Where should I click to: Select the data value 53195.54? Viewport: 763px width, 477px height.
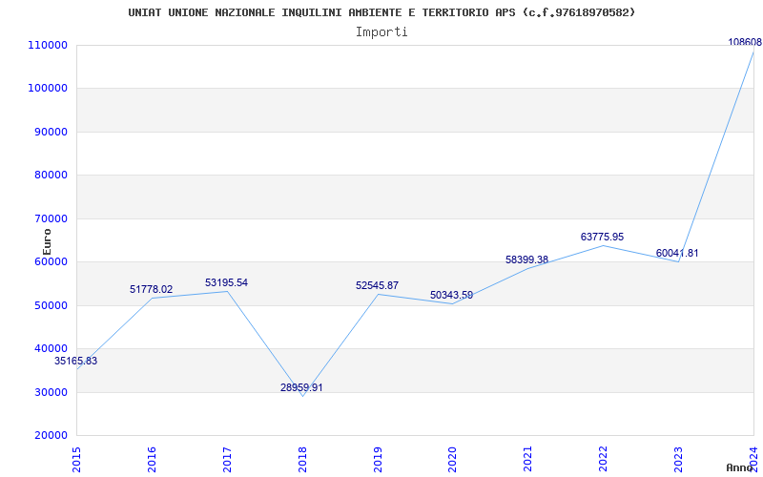[226, 282]
